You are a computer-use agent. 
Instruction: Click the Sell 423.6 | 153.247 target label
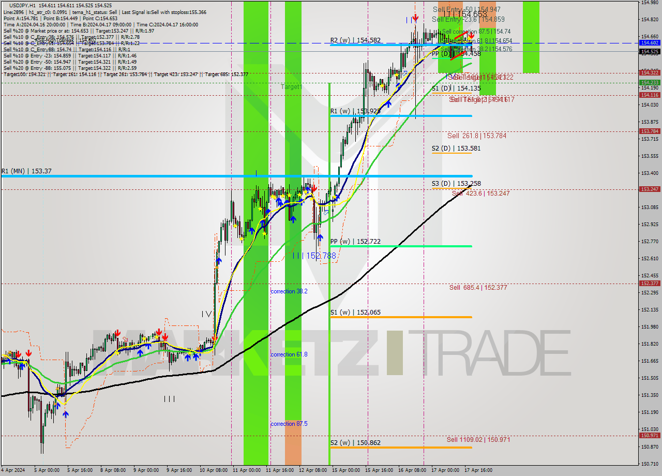point(481,194)
